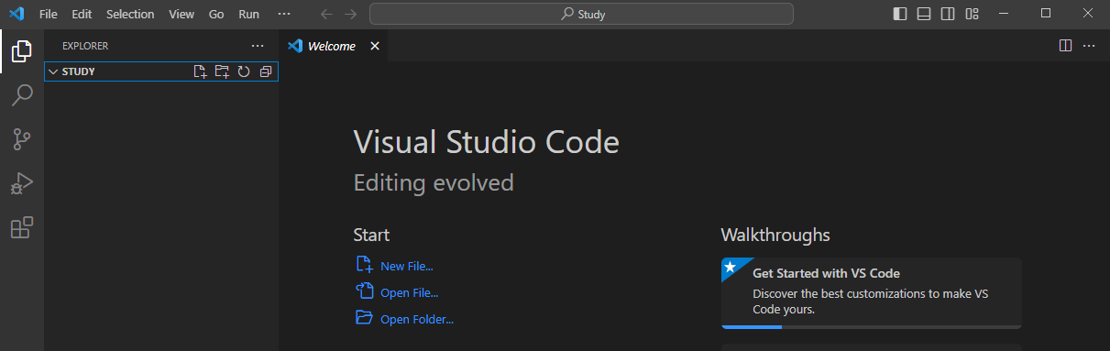This screenshot has width=1110, height=351.
Task: Open the Edit menu
Action: click(x=82, y=14)
